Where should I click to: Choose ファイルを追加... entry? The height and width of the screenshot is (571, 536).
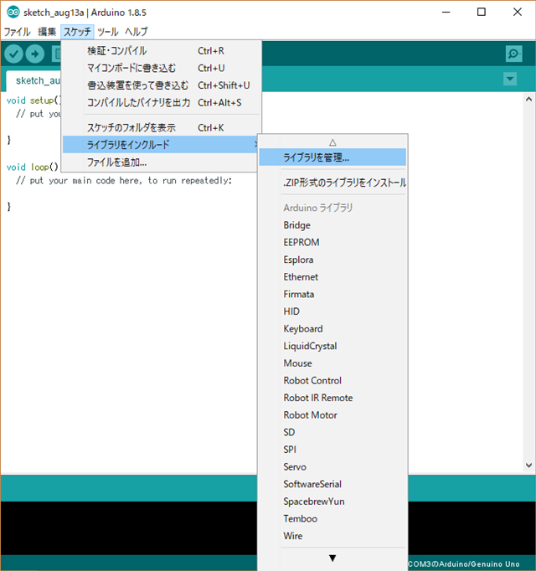pos(162,162)
